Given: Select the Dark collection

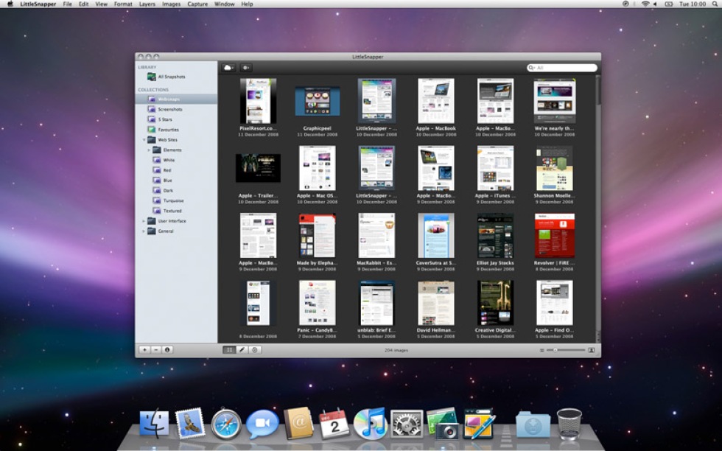Looking at the screenshot, I should pos(176,190).
